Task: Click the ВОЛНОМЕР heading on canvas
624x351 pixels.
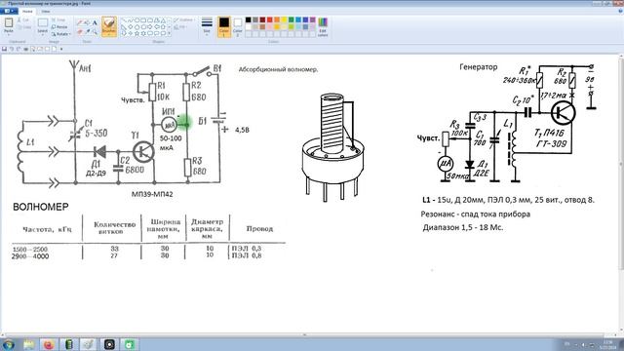Action: [x=41, y=207]
